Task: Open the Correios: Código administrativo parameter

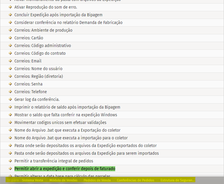Action: click(x=42, y=46)
